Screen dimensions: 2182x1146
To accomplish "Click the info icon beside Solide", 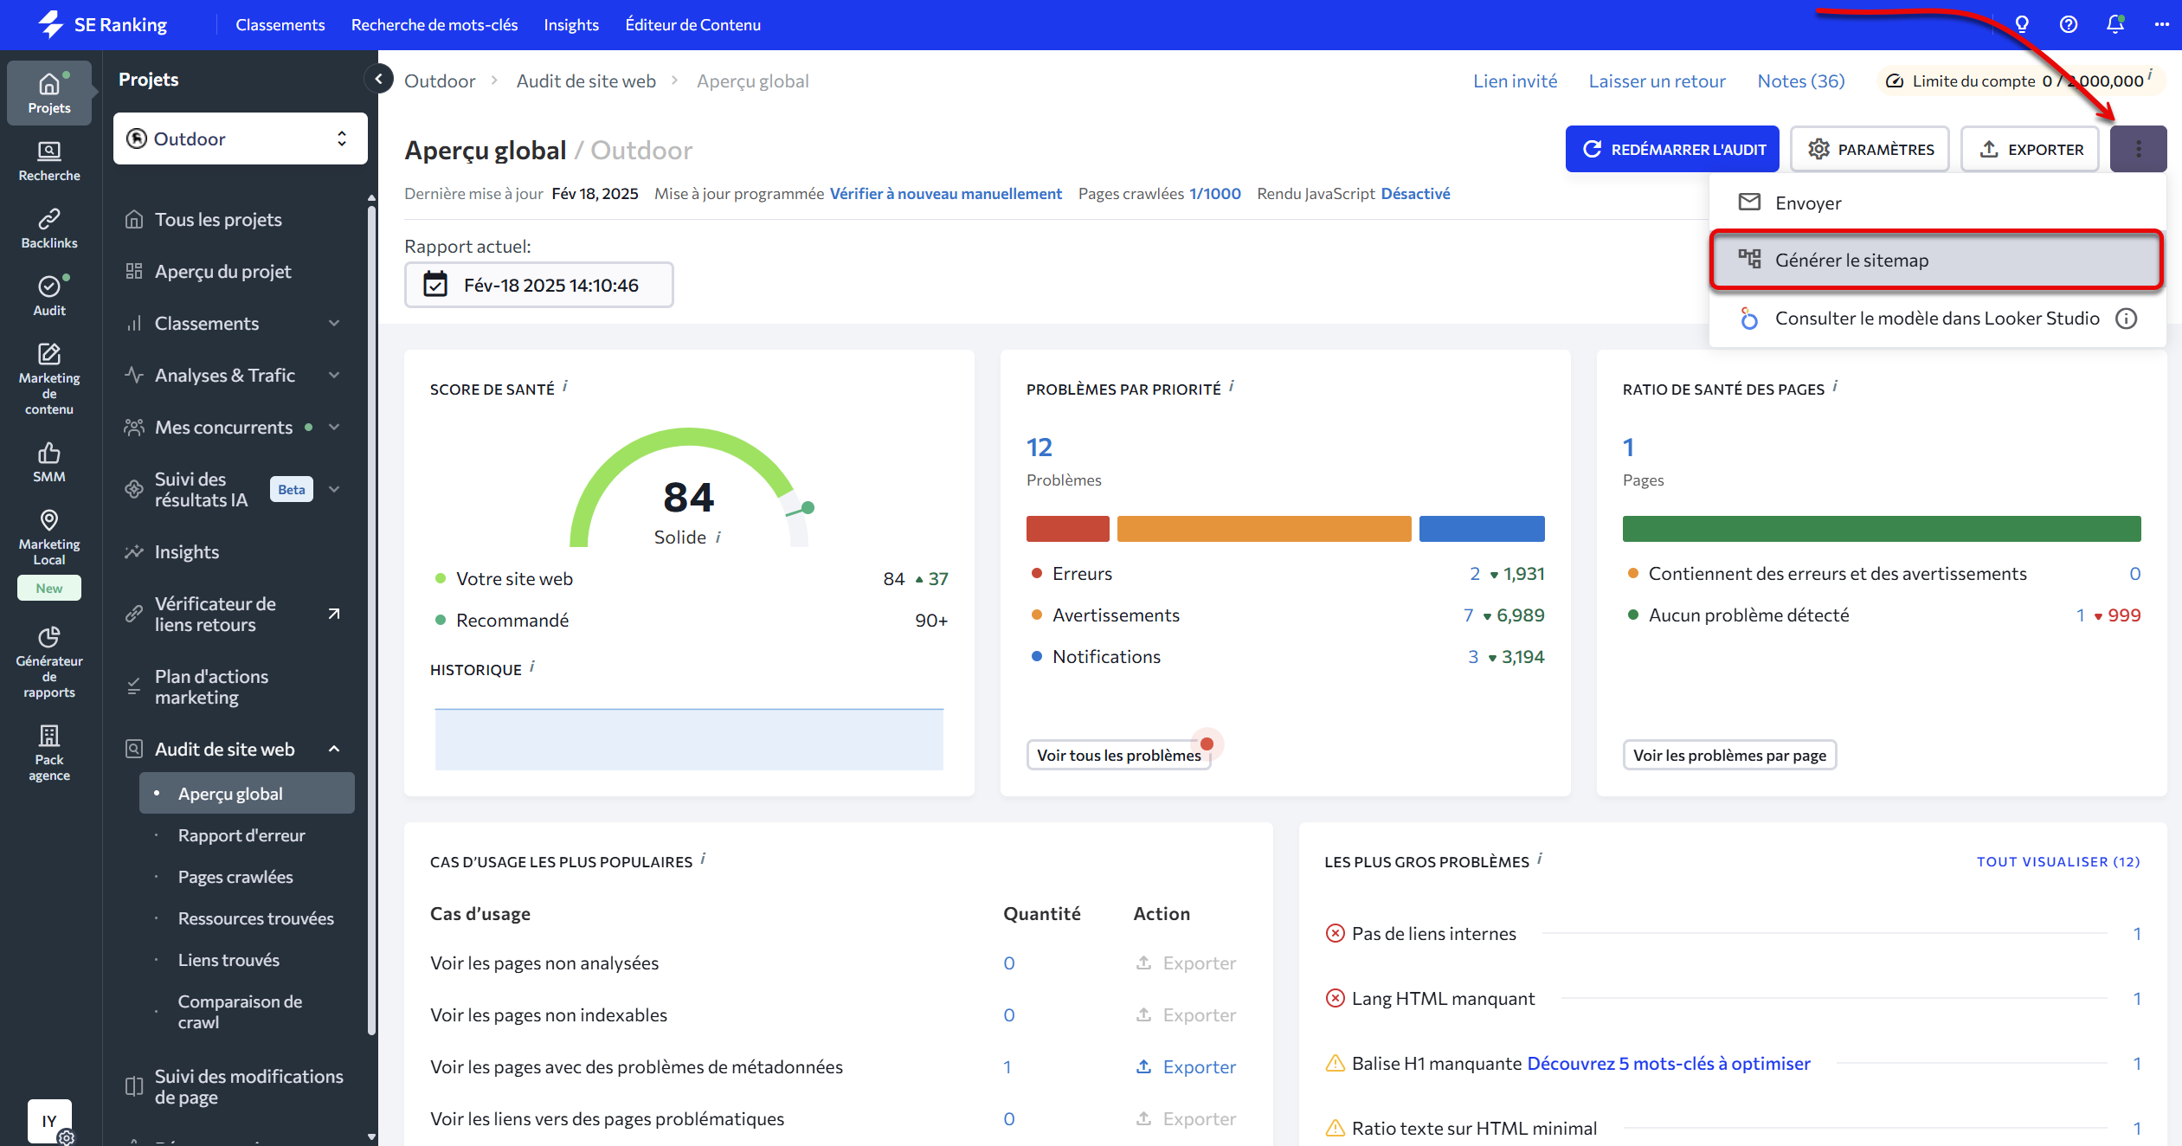I will [x=718, y=538].
